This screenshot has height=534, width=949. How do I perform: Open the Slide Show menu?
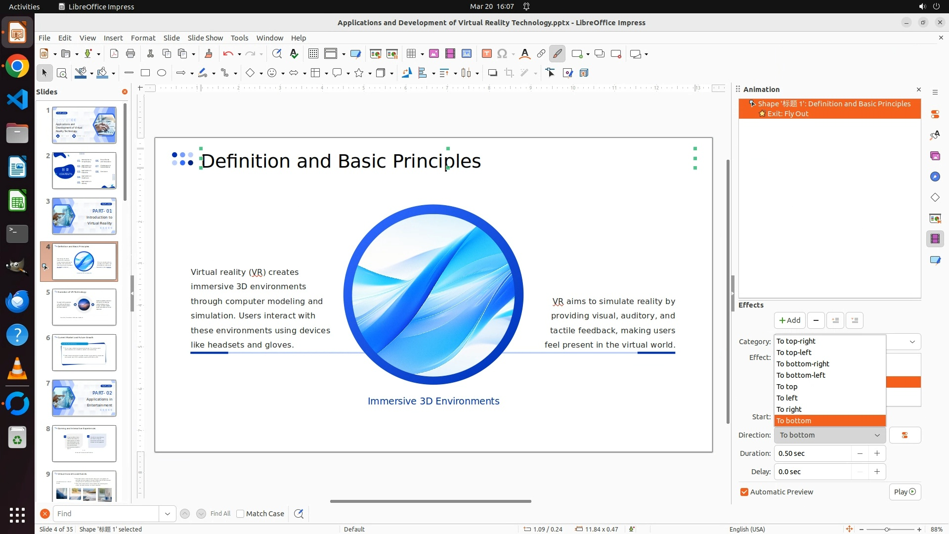[205, 38]
